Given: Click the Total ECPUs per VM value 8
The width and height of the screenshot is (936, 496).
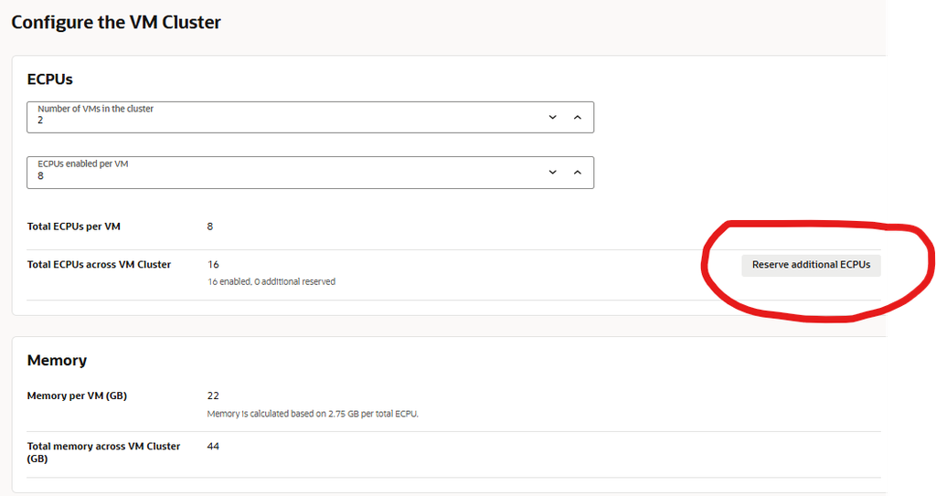Looking at the screenshot, I should click(x=210, y=227).
